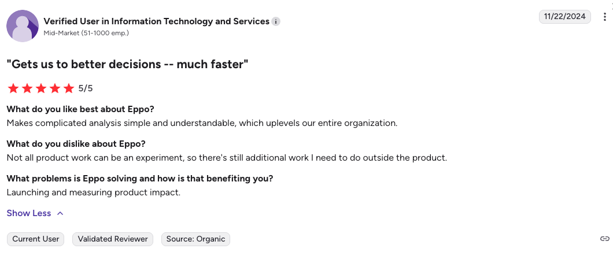
Task: Open the three-dot review options menu
Action: (x=605, y=17)
